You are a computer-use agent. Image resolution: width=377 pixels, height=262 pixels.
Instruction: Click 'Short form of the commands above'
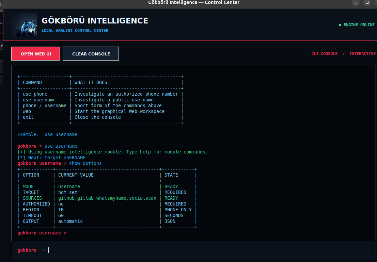click(x=118, y=105)
